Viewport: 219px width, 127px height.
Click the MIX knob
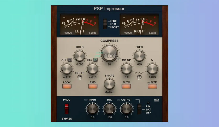click(x=109, y=109)
